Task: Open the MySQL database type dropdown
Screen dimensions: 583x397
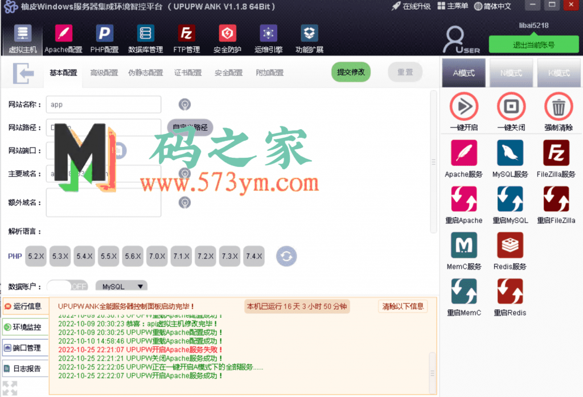Action: coord(122,286)
